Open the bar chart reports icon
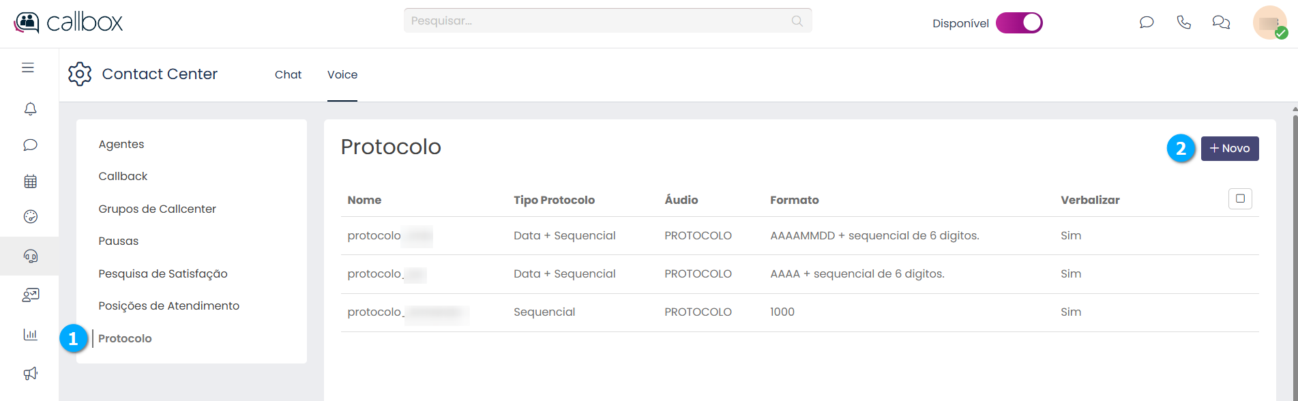The height and width of the screenshot is (401, 1298). (30, 334)
